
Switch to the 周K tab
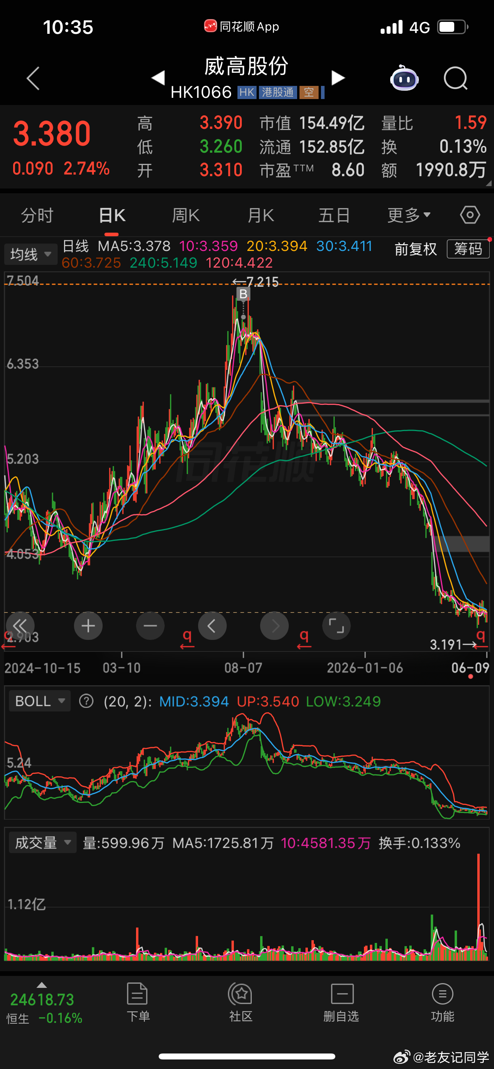(x=186, y=216)
